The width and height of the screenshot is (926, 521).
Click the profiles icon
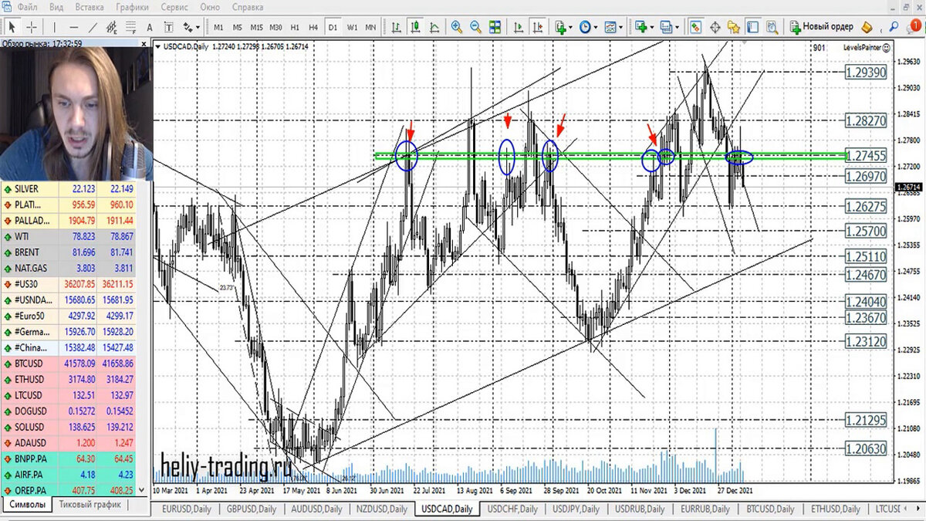point(665,27)
